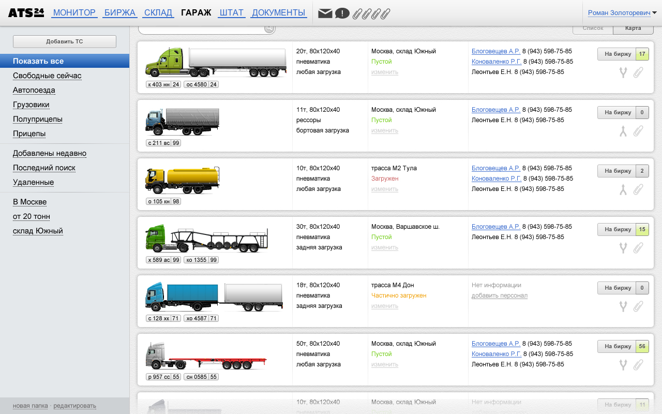Image resolution: width=662 pixels, height=414 pixels.
Task: Filter by Свободные сейчас
Action: tap(47, 76)
